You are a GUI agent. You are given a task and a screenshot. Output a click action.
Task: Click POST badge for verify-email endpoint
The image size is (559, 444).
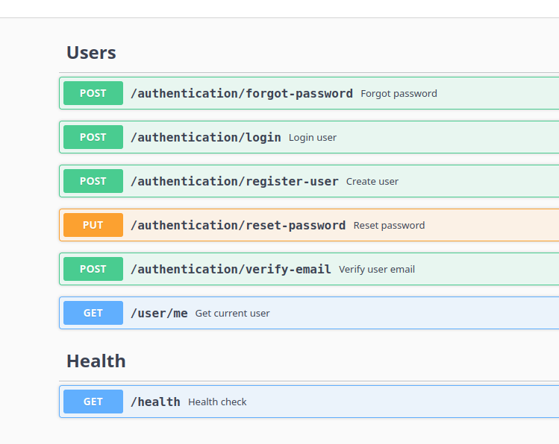(x=93, y=269)
